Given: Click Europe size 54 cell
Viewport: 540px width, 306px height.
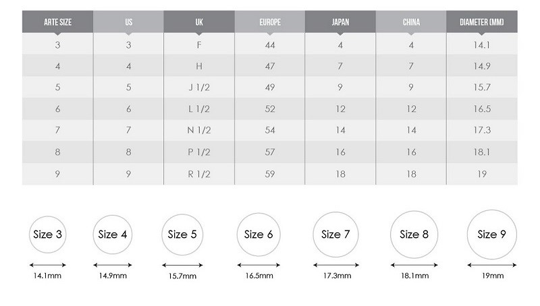Looking at the screenshot, I should click(269, 130).
